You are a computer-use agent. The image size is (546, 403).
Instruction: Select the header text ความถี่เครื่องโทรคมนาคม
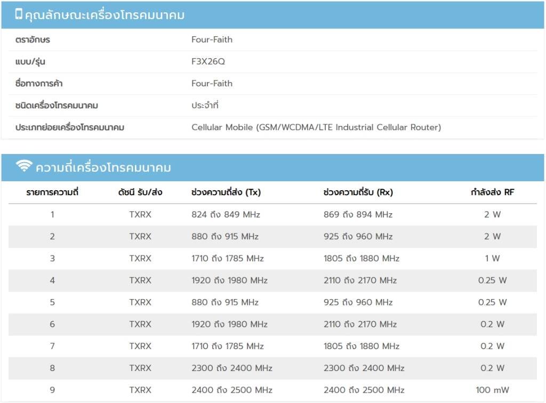tap(103, 167)
